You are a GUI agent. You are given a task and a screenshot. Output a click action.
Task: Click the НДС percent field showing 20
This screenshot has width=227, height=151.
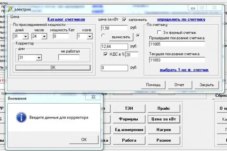point(132,54)
